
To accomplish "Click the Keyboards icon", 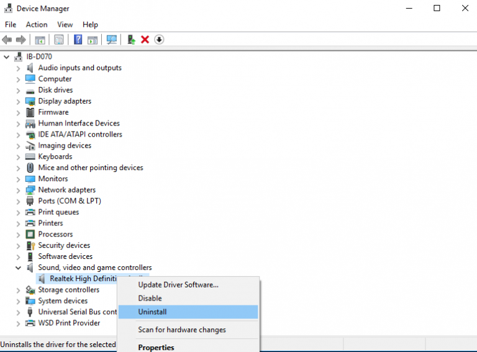I will [x=30, y=156].
